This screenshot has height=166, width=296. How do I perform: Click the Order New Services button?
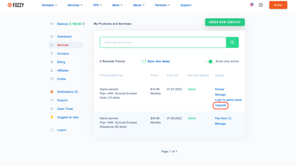click(225, 22)
